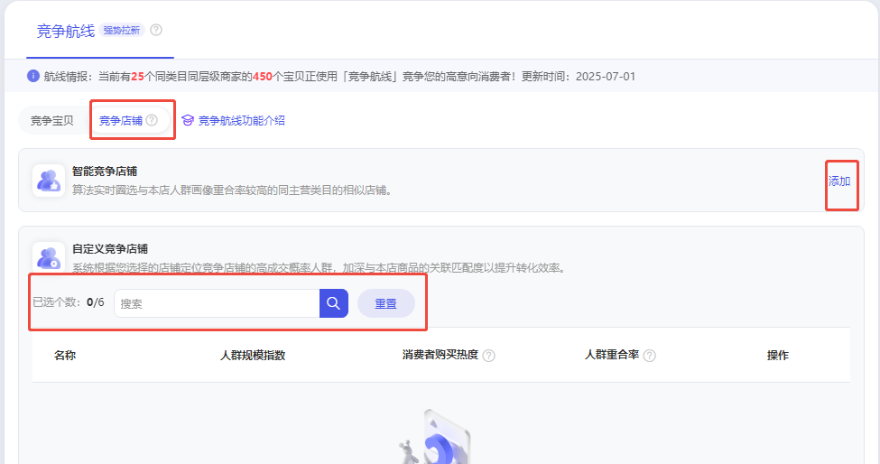Viewport: 880px width, 464px height.
Task: Click the help icon beside 竞争航线 title
Action: (156, 30)
